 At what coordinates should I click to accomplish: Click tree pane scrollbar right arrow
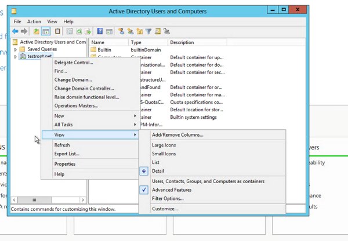pyautogui.click(x=83, y=200)
